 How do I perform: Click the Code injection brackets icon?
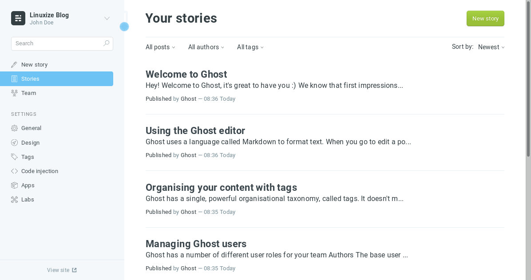(14, 171)
